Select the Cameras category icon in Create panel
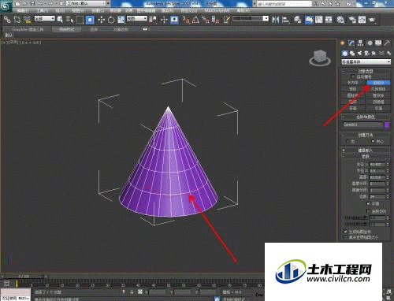 click(x=366, y=54)
